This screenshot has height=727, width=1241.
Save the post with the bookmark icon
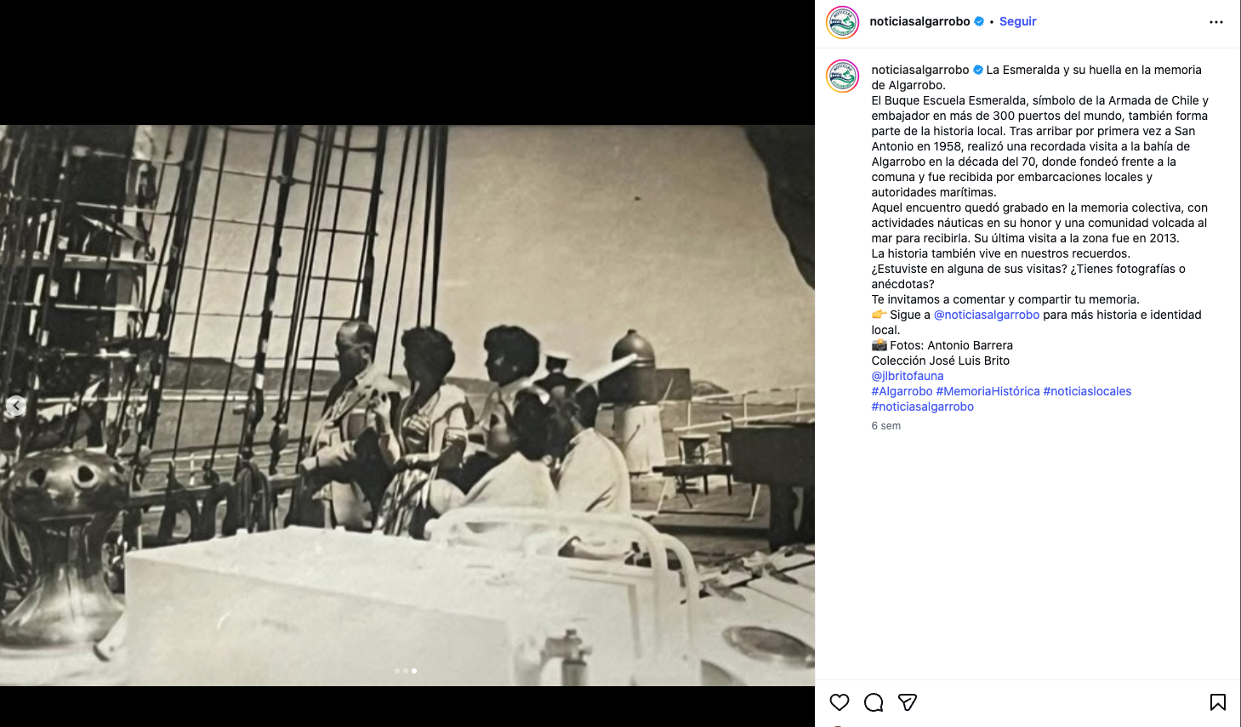(x=1218, y=702)
